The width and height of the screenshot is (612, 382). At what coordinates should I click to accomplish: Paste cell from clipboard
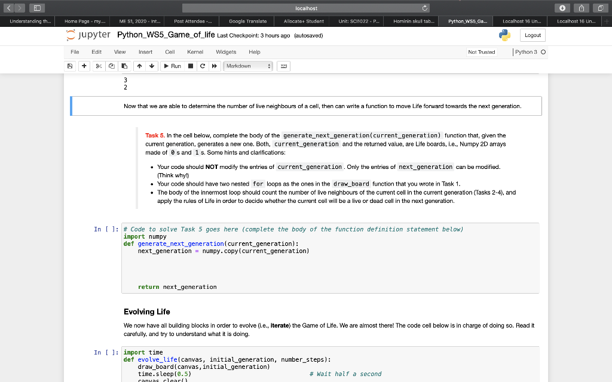click(126, 66)
